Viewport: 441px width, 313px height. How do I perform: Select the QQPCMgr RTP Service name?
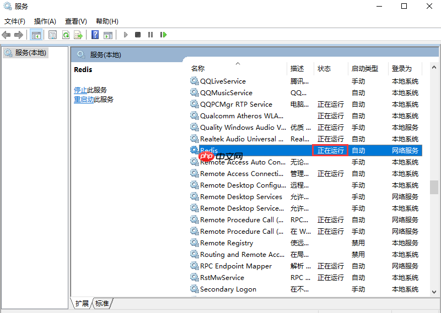(x=236, y=104)
